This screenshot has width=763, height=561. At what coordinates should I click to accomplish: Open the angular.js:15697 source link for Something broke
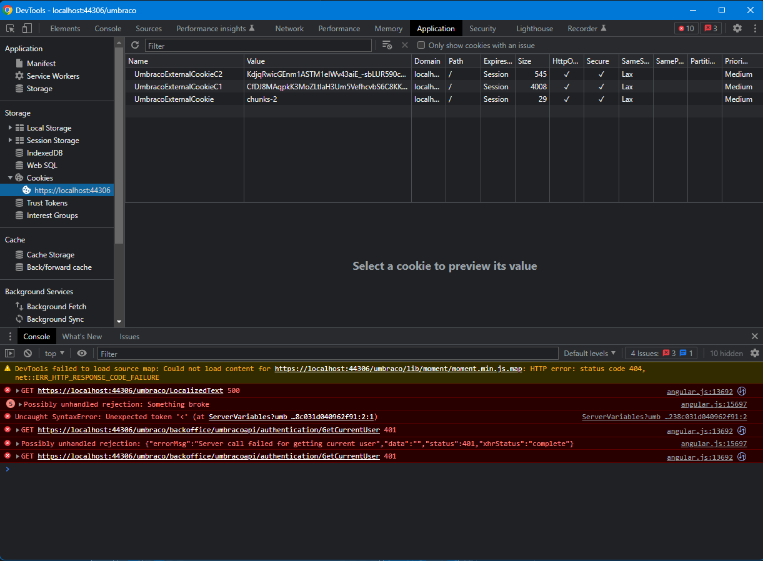tap(714, 404)
